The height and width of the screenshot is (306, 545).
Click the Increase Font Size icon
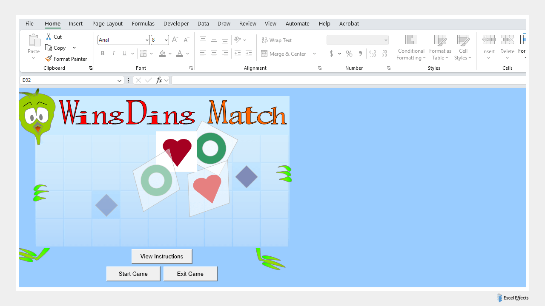click(x=175, y=40)
